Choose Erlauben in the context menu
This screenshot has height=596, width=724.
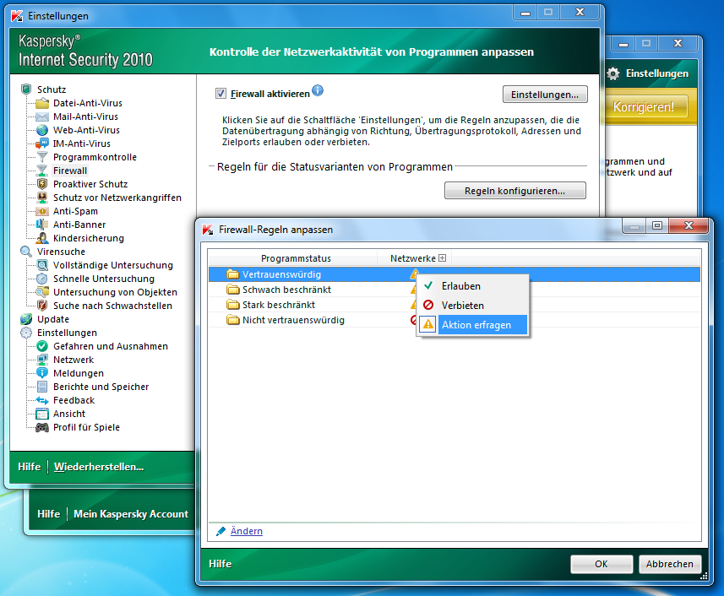[x=473, y=286]
